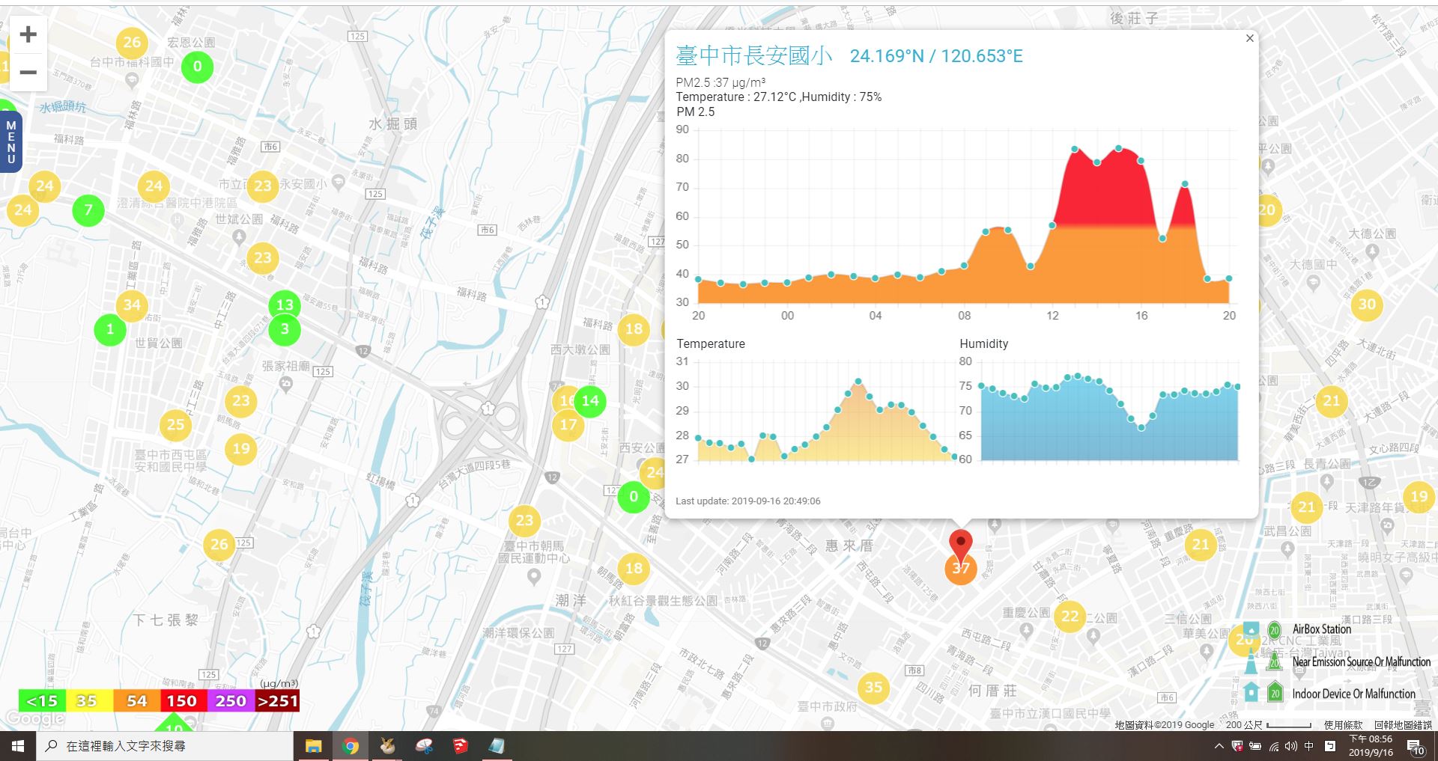Click the 張家祖廟 temple map pin
This screenshot has height=761, width=1438.
coord(285,384)
